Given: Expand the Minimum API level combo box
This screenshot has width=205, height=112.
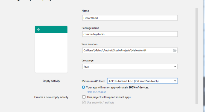Looking at the screenshot, I should point(175,81).
